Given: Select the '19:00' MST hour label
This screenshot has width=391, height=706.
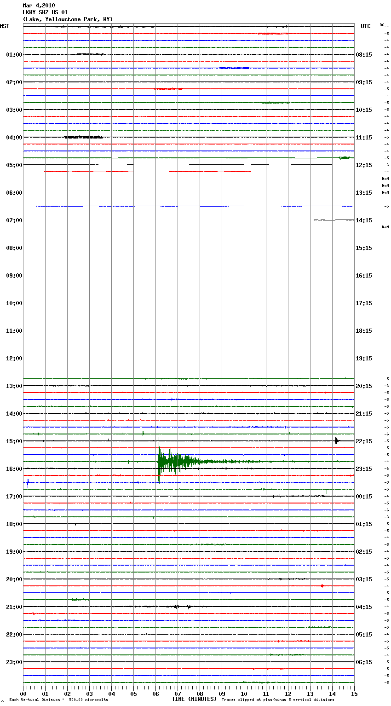Looking at the screenshot, I should click(14, 552).
